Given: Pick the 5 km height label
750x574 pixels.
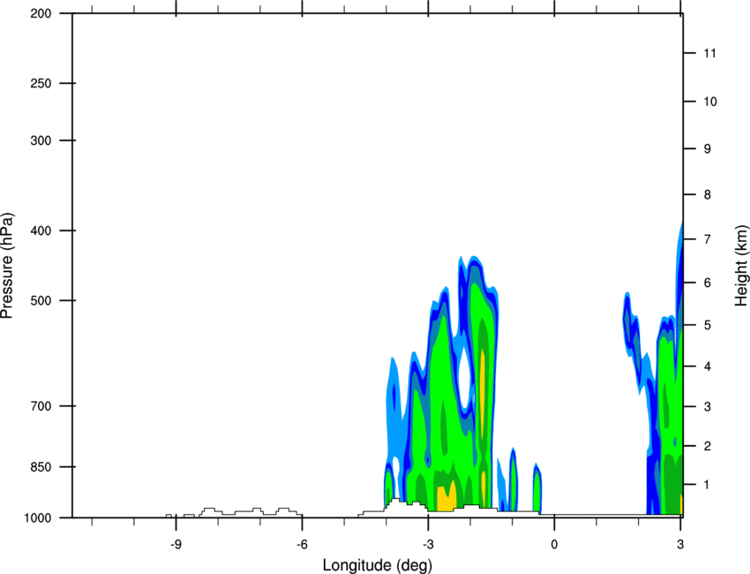Looking at the screenshot, I should point(708,325).
